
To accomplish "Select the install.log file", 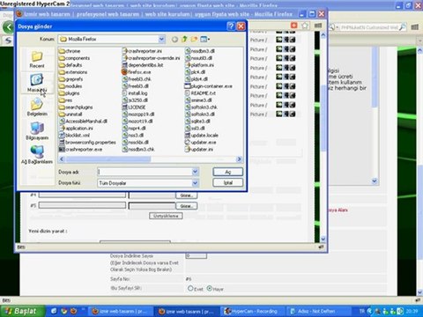I will pos(135,93).
